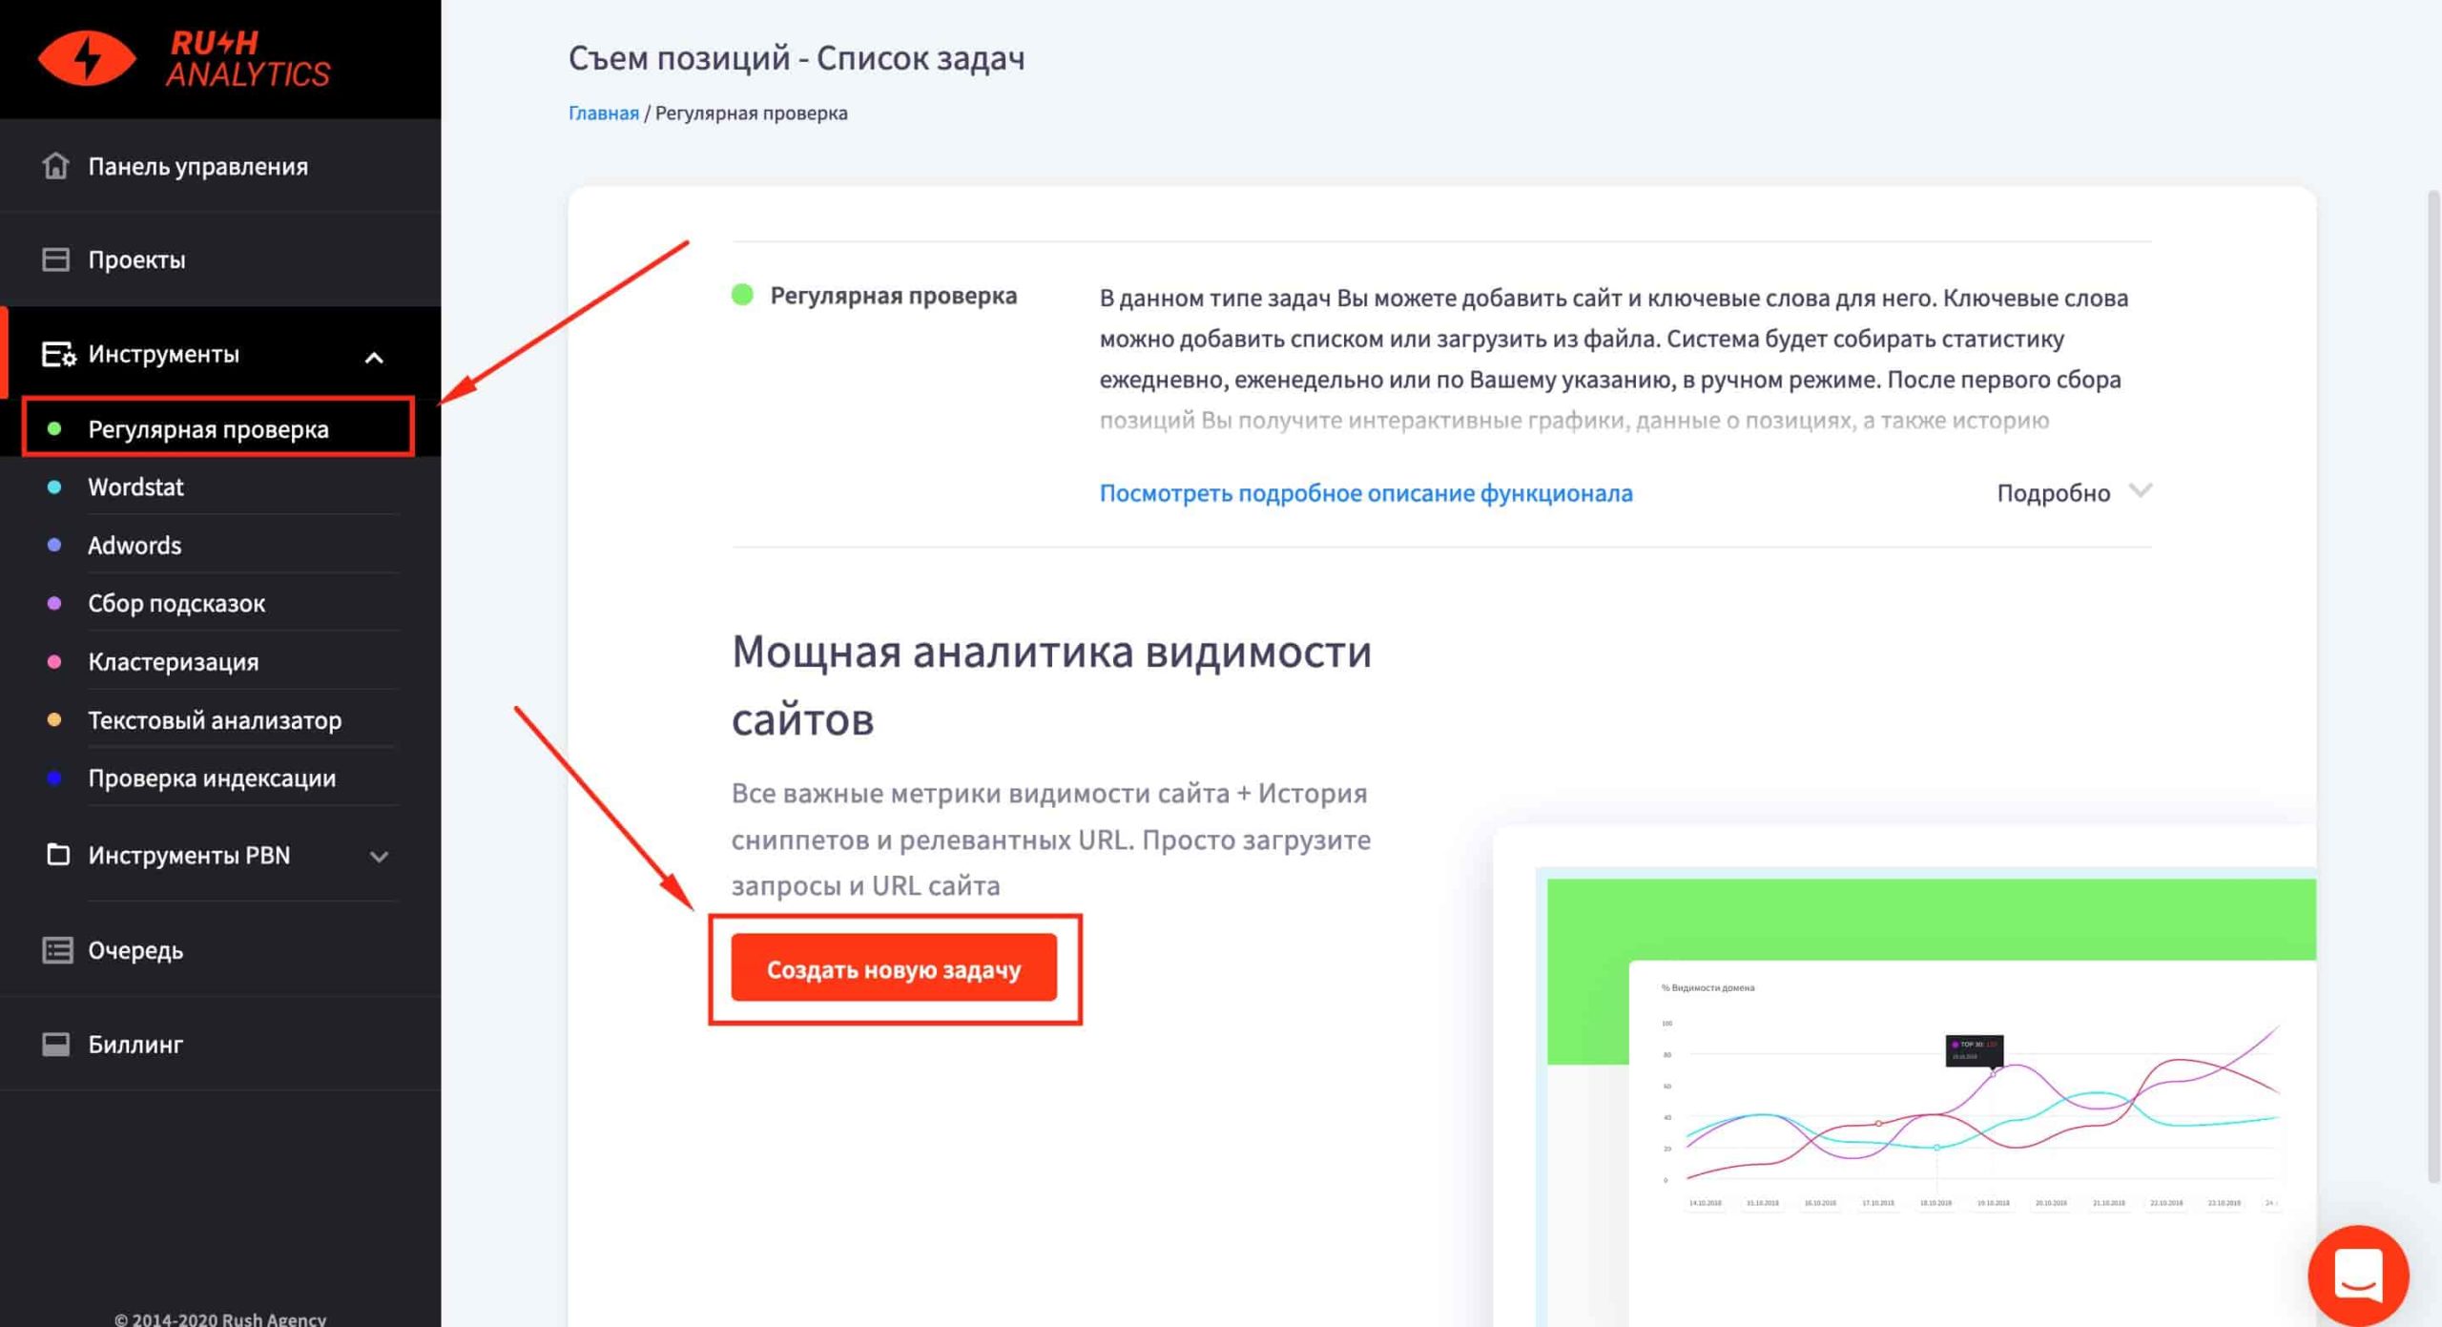This screenshot has height=1327, width=2442.
Task: Expand the Инструменты PBN chevron
Action: click(x=379, y=857)
